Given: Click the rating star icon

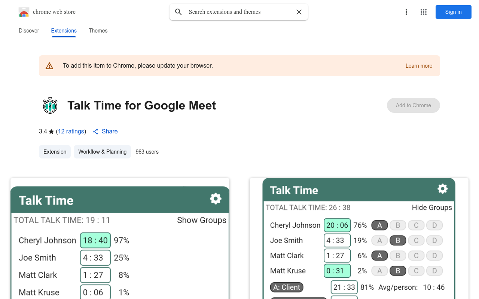Looking at the screenshot, I should coord(51,132).
